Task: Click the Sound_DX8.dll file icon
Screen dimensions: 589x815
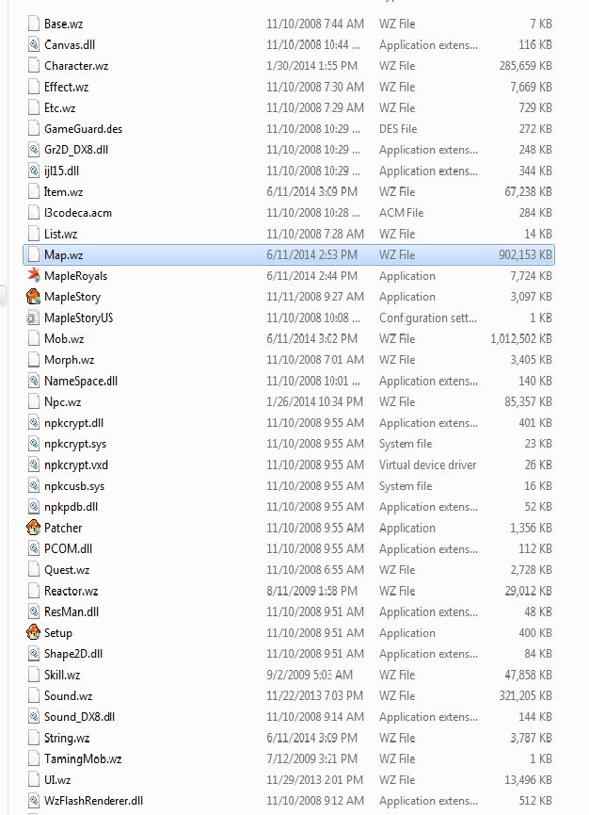Action: tap(33, 716)
